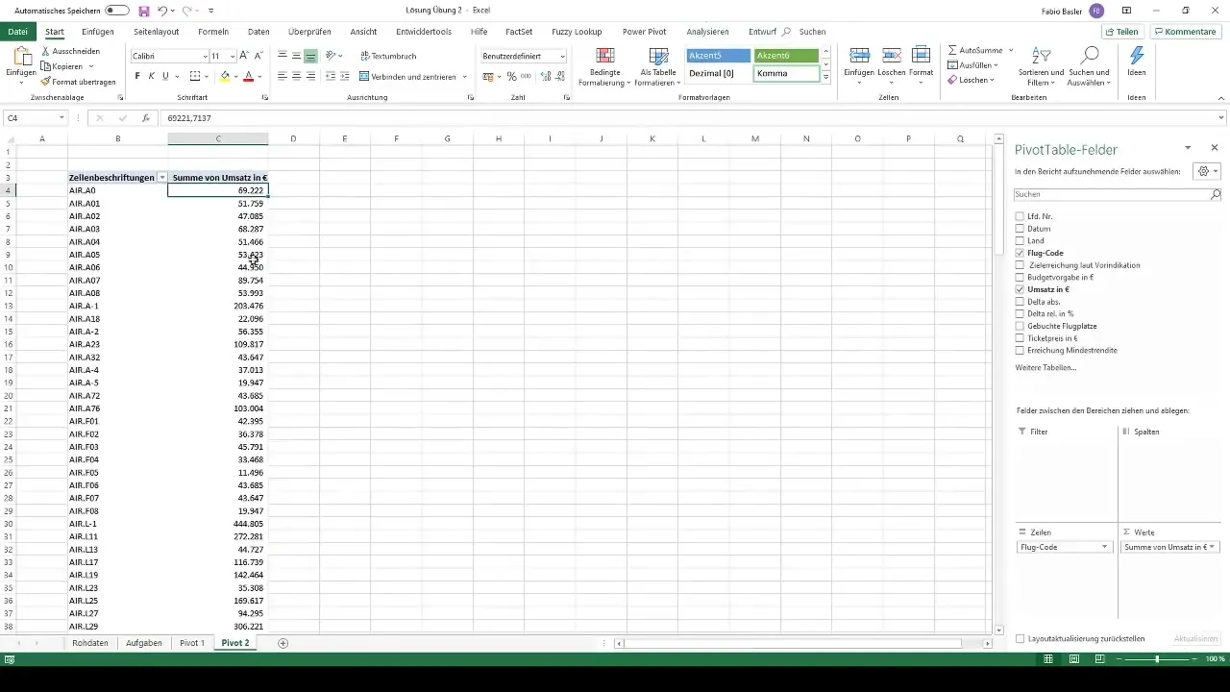Add a new sheet with plus icon

(x=283, y=643)
